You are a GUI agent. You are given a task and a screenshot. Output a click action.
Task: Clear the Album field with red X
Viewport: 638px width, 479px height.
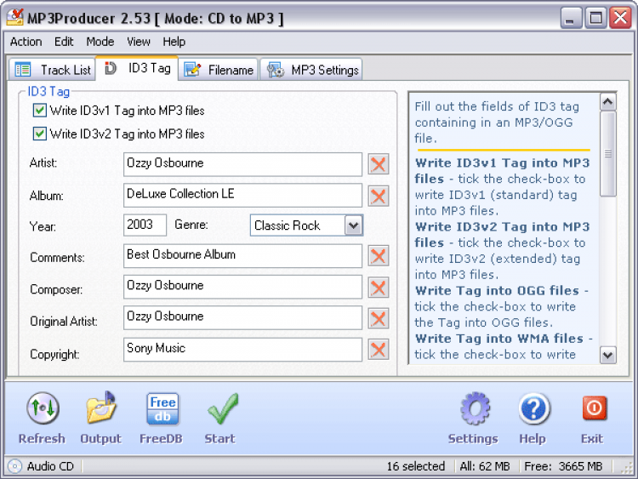pyautogui.click(x=379, y=197)
